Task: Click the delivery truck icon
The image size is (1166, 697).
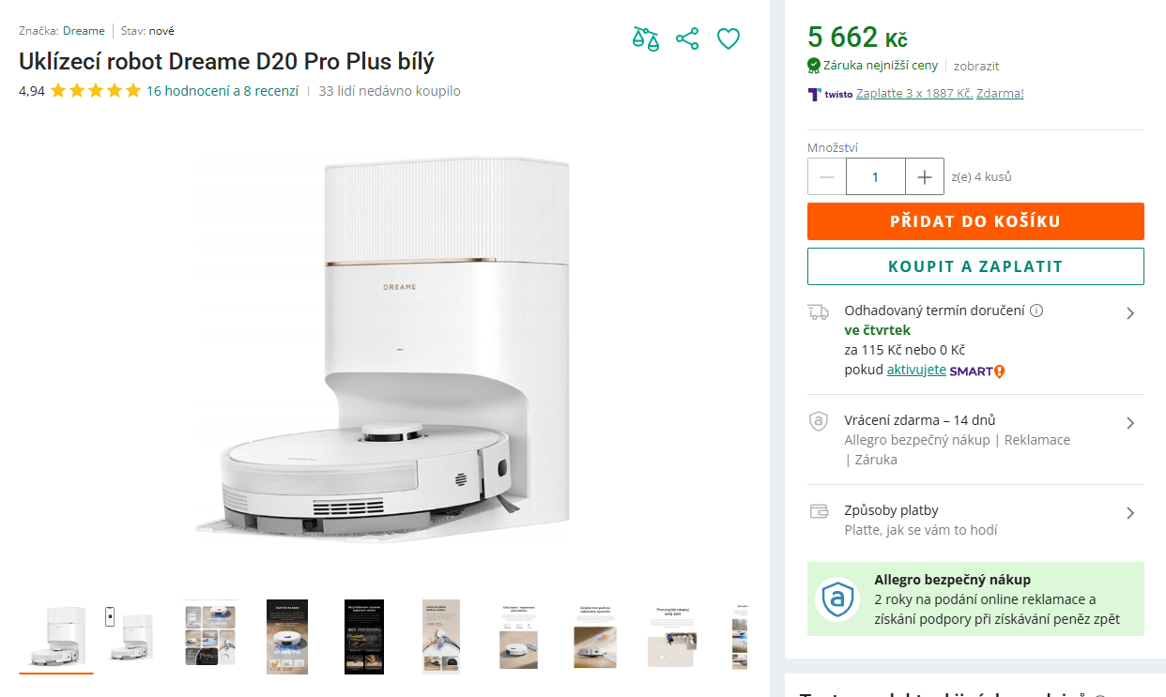Action: [819, 312]
